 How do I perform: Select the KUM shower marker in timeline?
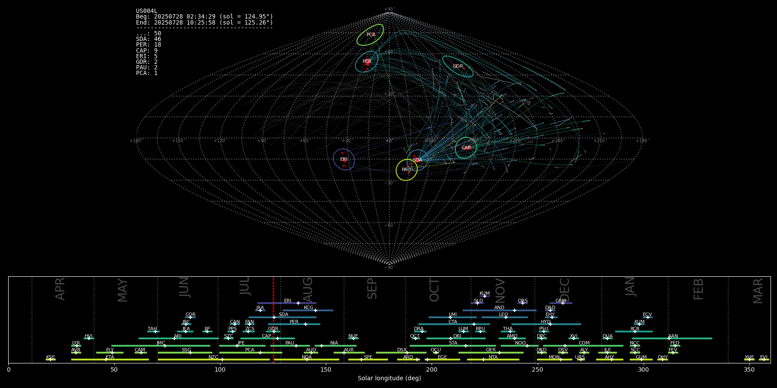[x=484, y=296]
